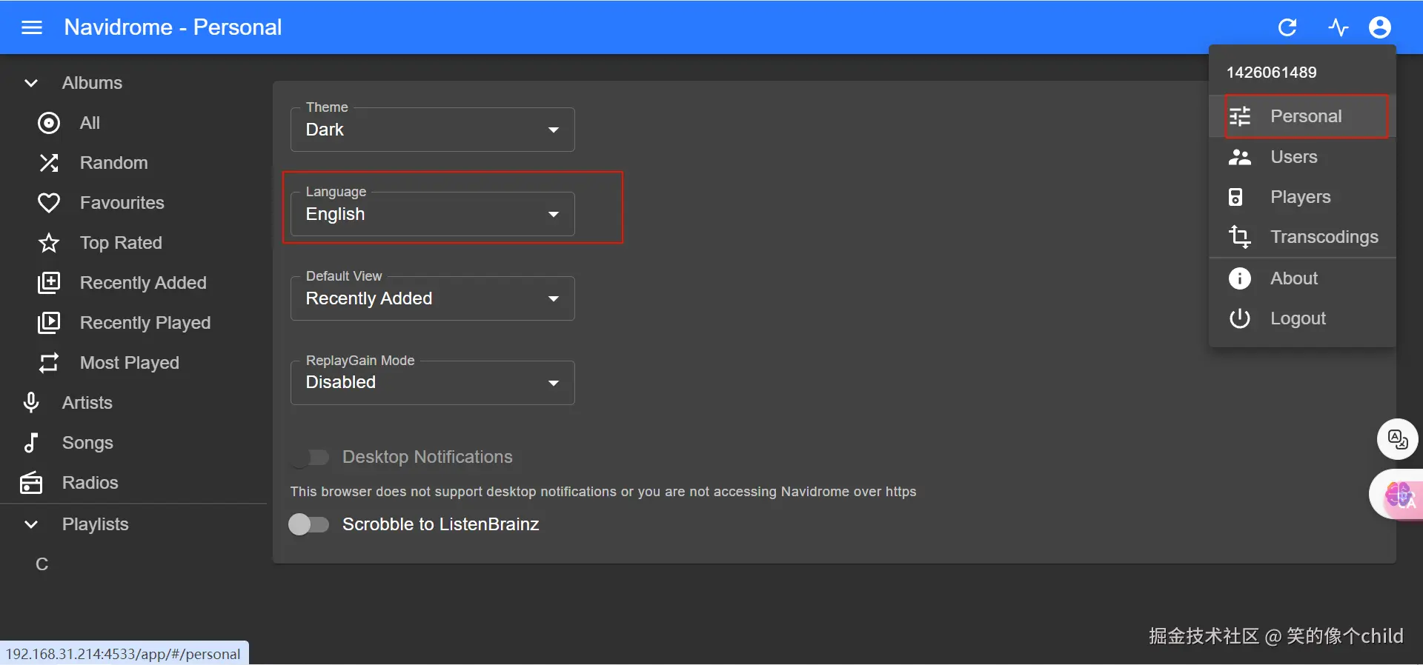Open the ReplayGain Mode dropdown

tap(433, 383)
